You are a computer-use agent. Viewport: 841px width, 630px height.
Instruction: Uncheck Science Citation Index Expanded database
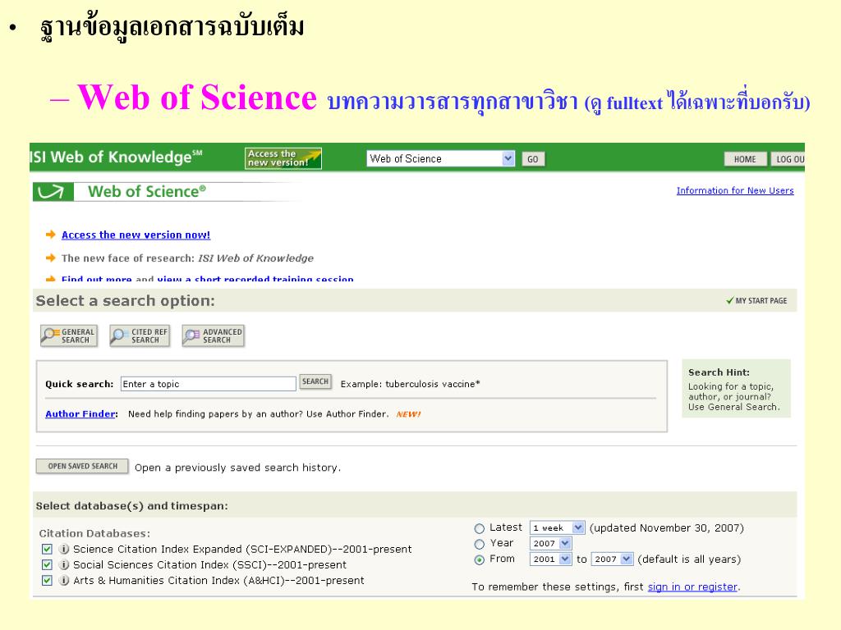click(x=47, y=549)
